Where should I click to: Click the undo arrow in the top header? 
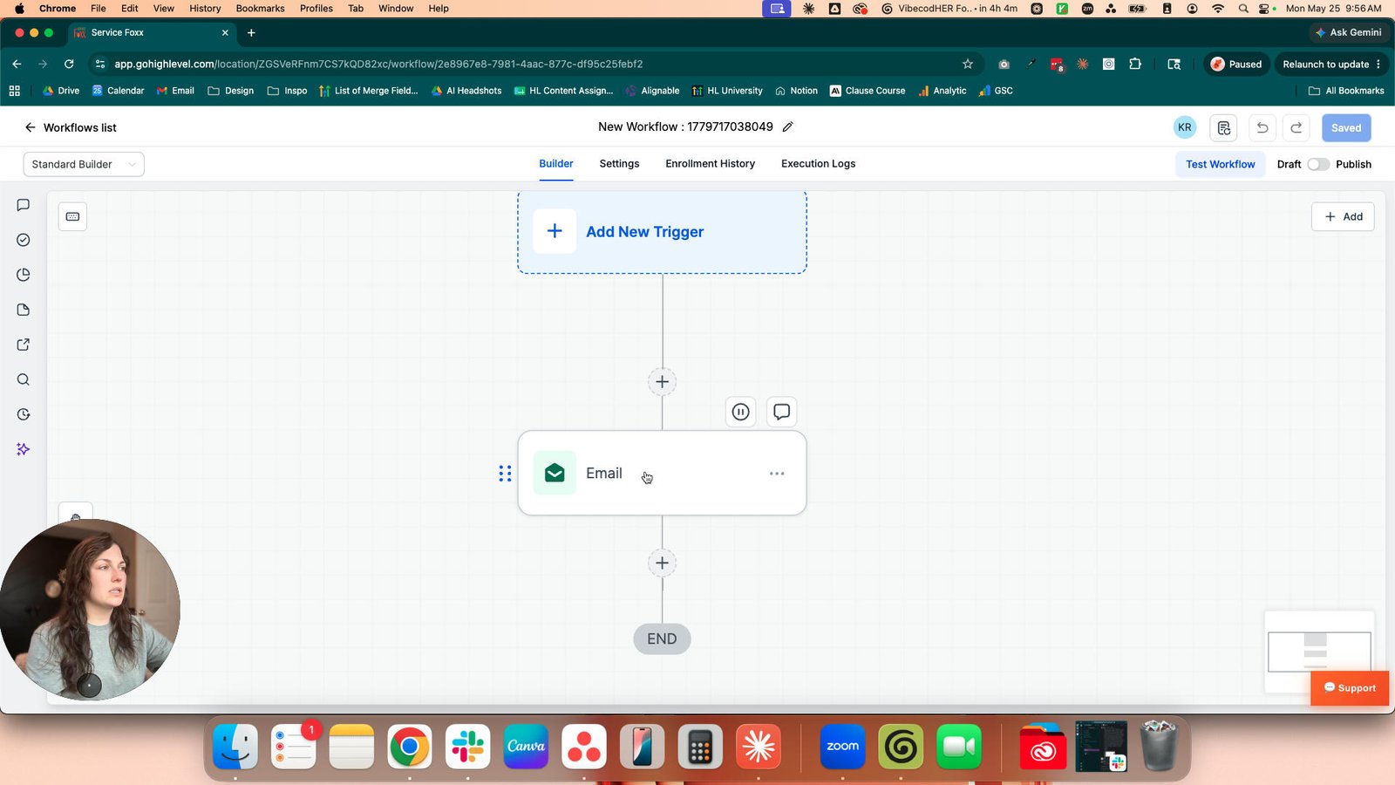(1262, 127)
